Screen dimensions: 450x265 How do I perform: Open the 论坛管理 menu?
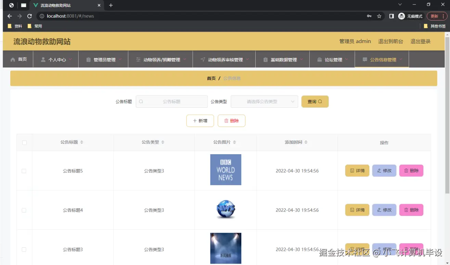[x=332, y=59]
